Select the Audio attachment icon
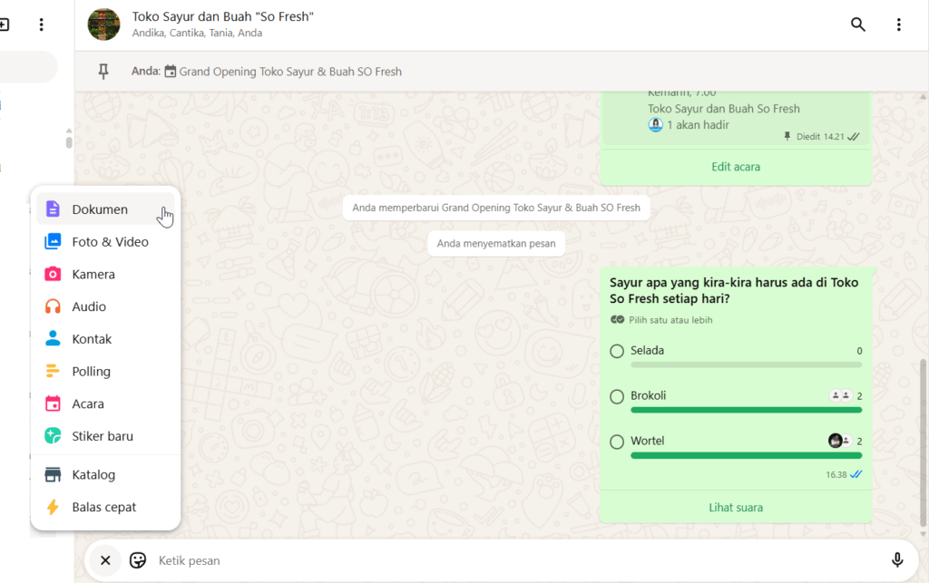929x583 pixels. click(x=54, y=306)
